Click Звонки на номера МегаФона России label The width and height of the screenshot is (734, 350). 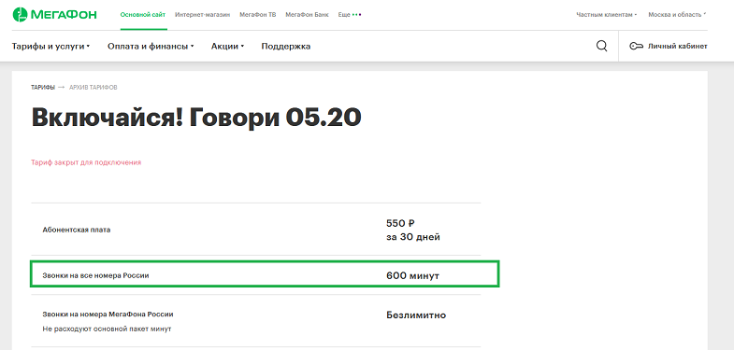coord(108,315)
